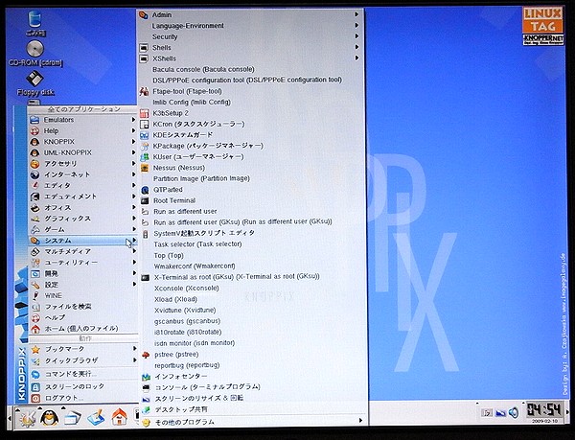Image resolution: width=575 pixels, height=440 pixels.
Task: Click the penguin icon in panel
Action: click(x=49, y=418)
